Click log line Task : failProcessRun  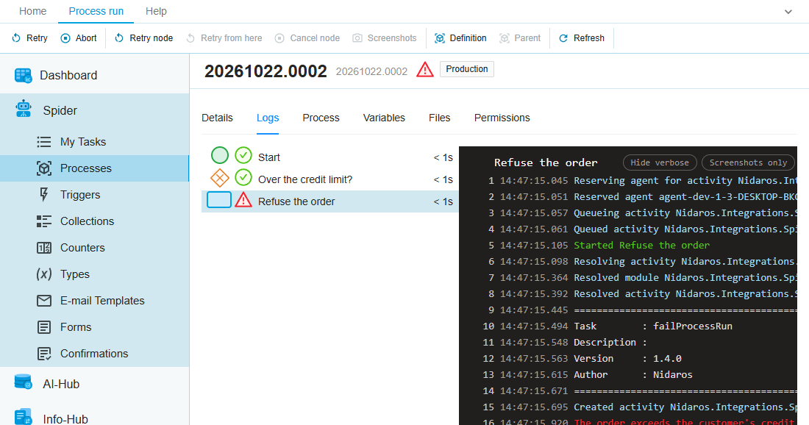point(652,326)
